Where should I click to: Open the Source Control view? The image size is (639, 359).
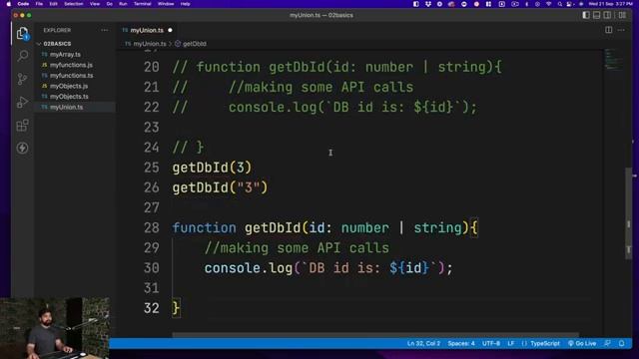22,79
